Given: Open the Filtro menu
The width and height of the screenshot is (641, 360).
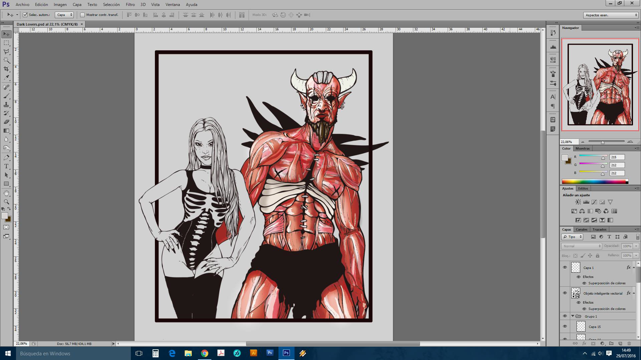Looking at the screenshot, I should 130,4.
